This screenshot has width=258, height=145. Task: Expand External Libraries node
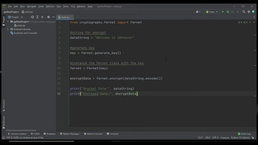[8, 29]
